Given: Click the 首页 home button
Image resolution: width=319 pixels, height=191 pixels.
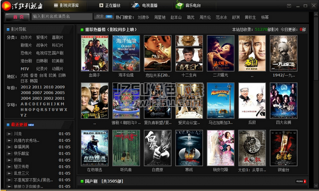Looking at the screenshot, I should click(x=18, y=17).
